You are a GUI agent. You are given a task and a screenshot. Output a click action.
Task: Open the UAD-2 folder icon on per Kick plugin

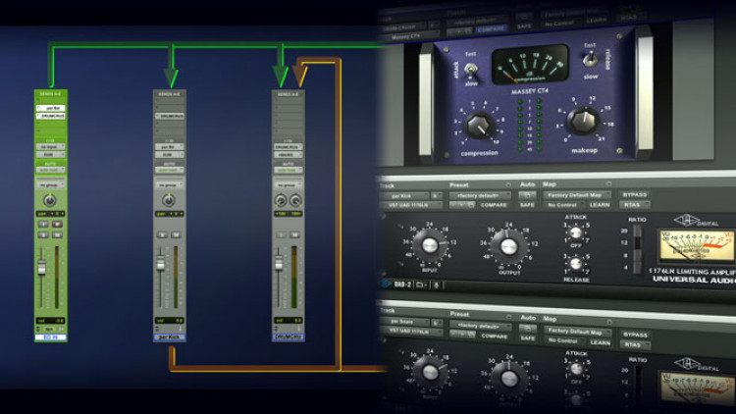[421, 285]
